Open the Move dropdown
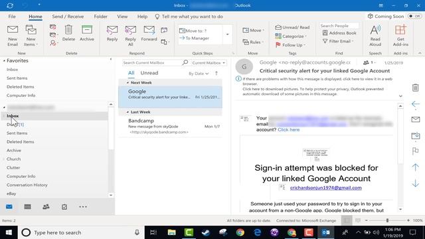Screen dimensions: 425x239 point(253,30)
